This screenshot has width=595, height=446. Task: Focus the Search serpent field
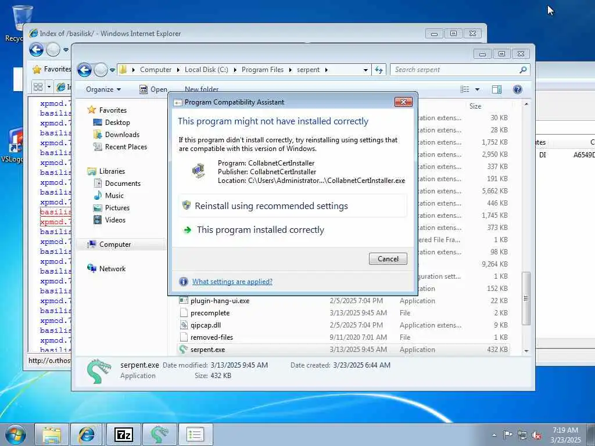[x=456, y=70]
